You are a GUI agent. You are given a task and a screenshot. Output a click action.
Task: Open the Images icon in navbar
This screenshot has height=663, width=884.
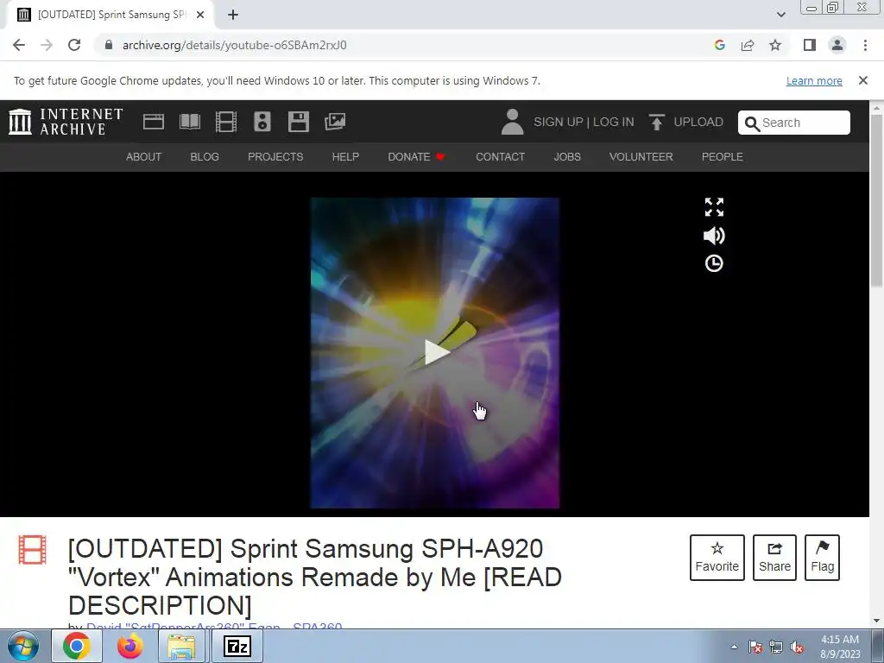[x=335, y=122]
